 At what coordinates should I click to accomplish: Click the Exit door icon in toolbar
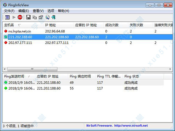[54, 17]
